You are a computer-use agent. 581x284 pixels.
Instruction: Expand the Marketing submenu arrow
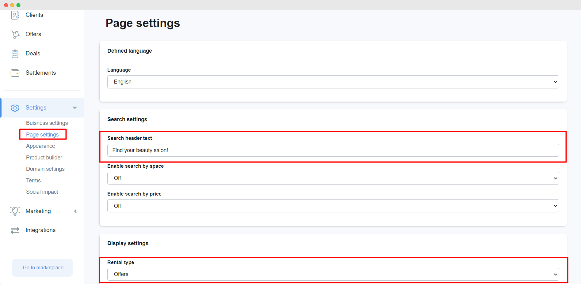tap(75, 211)
